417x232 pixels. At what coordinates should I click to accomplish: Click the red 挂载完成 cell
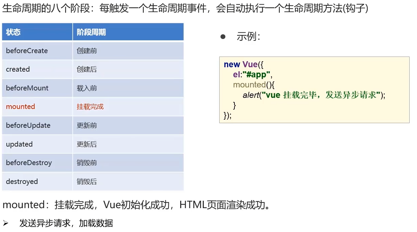(x=90, y=107)
